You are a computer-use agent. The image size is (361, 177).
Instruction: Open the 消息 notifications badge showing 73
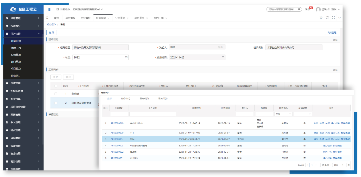(309, 9)
